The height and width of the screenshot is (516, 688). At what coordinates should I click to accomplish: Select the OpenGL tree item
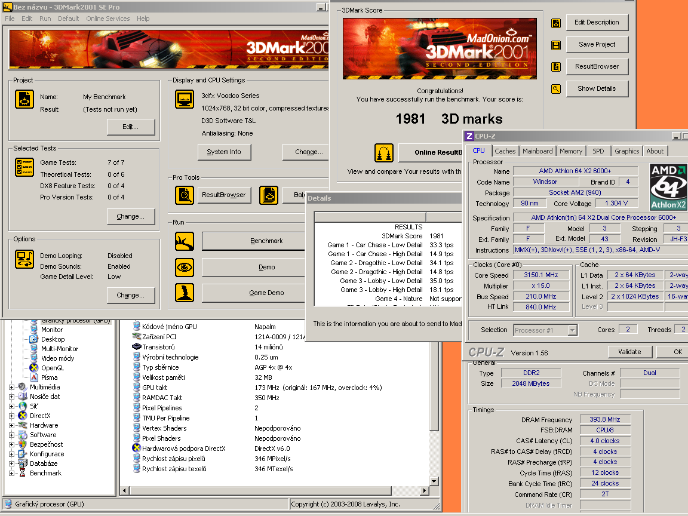point(53,368)
